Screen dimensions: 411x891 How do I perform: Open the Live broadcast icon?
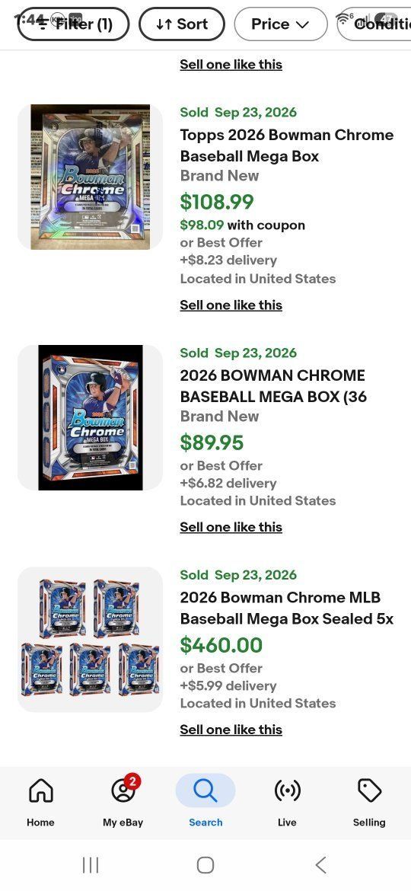point(287,790)
